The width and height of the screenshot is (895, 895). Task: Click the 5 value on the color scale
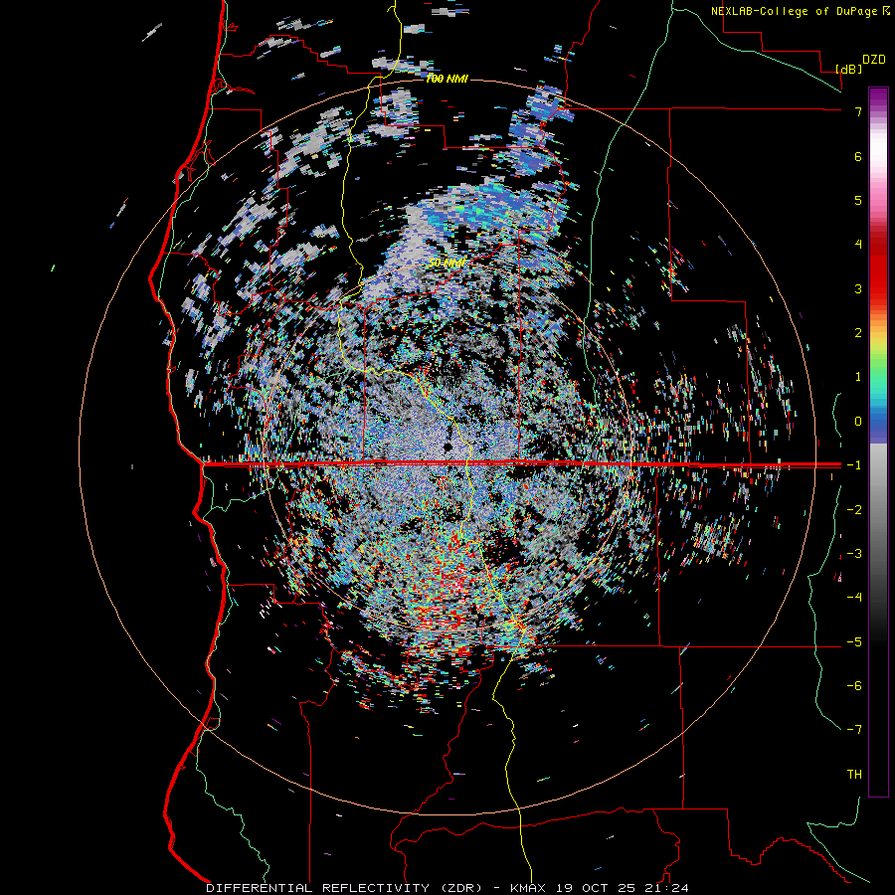click(858, 200)
